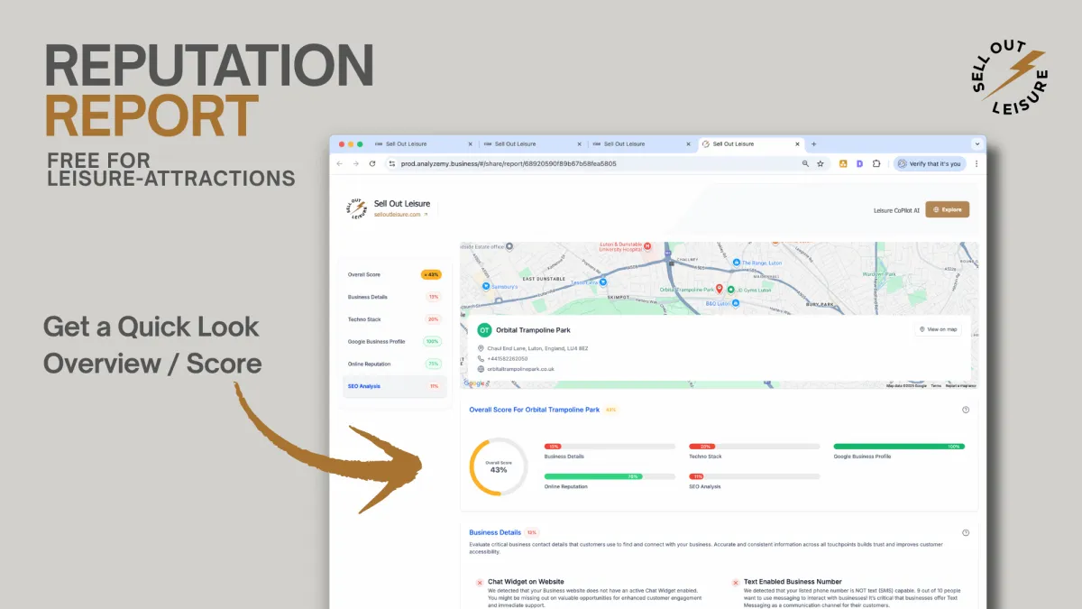Click the Business Details section heading
Image resolution: width=1082 pixels, height=609 pixels.
(495, 532)
